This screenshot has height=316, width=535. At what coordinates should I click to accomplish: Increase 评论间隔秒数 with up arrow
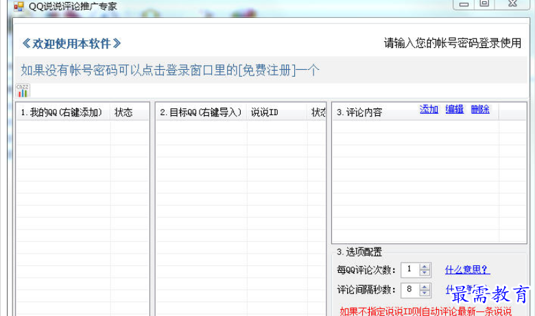(x=425, y=287)
